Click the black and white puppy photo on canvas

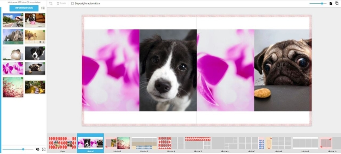click(168, 70)
